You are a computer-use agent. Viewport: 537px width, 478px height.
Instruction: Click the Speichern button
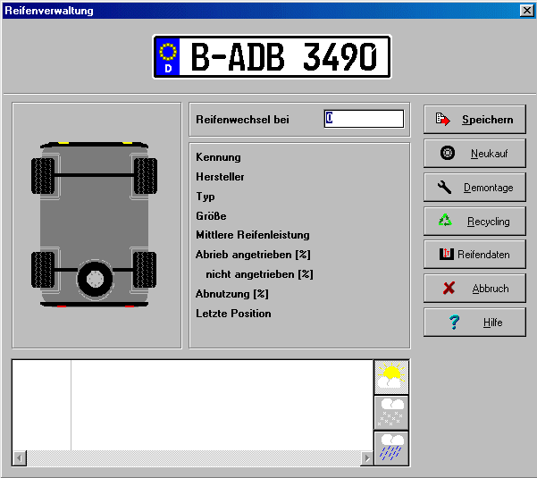pos(474,119)
